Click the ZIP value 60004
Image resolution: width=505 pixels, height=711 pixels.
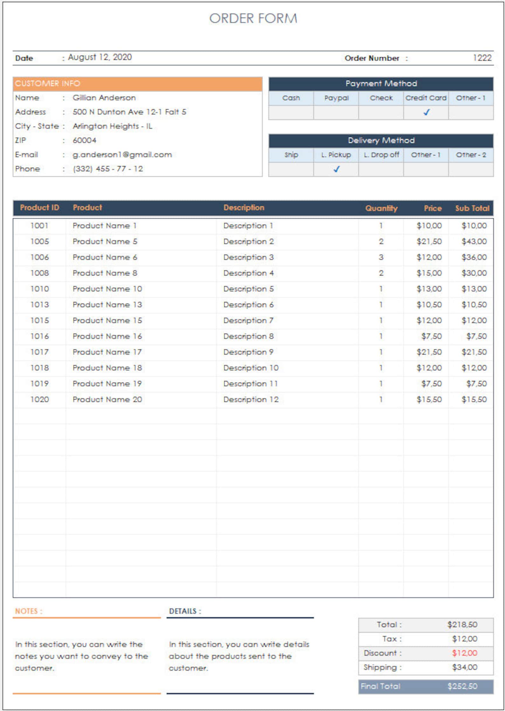(84, 140)
